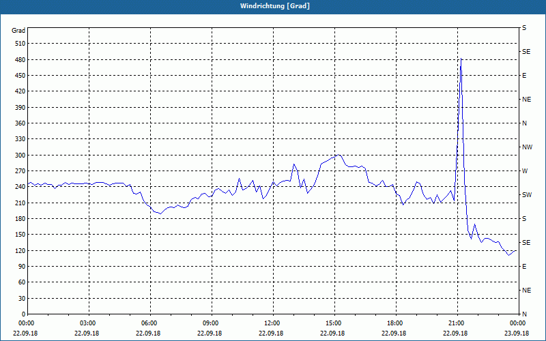546x341 pixels.
Task: Click the 510 axis value
Action: [20, 44]
